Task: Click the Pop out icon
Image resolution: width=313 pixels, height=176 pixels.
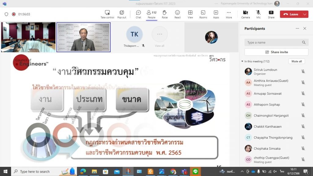Action: pos(122,14)
